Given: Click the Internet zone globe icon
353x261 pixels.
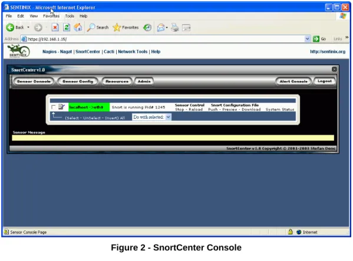Looking at the screenshot, I should (299, 232).
